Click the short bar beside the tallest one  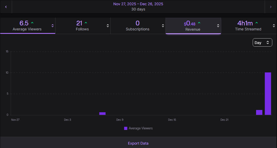point(259,112)
